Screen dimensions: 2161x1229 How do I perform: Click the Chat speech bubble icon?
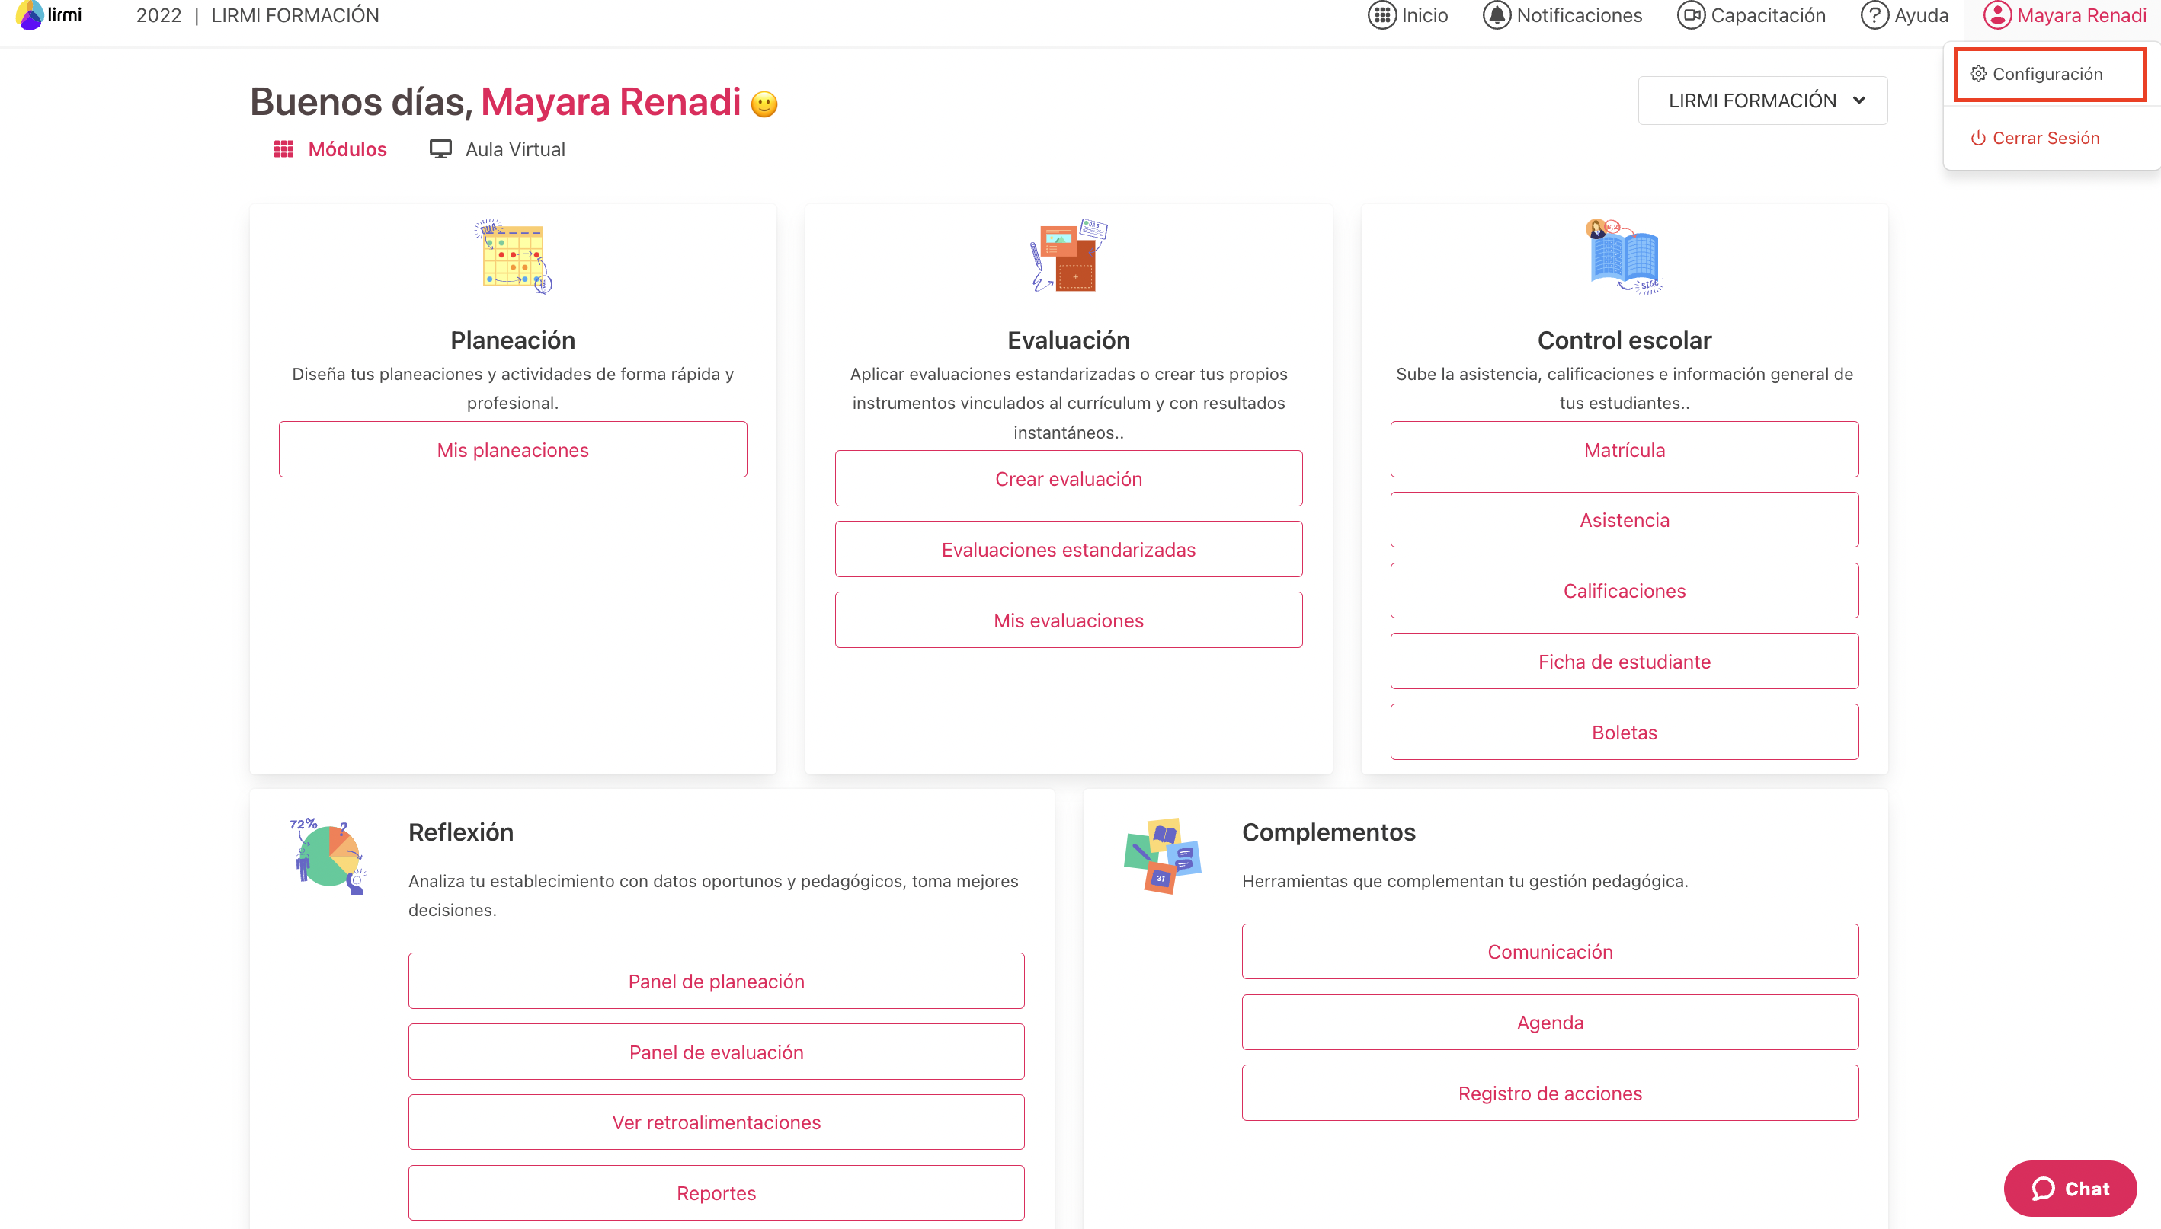(x=2043, y=1189)
